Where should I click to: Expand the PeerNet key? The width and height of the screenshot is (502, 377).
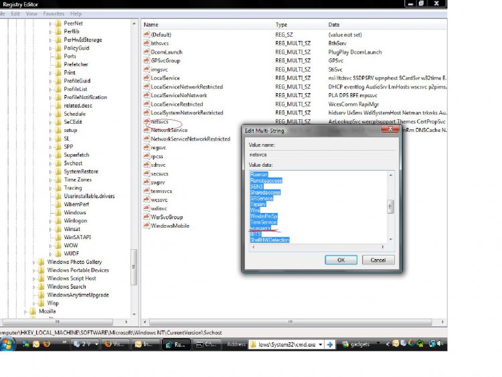[50, 23]
